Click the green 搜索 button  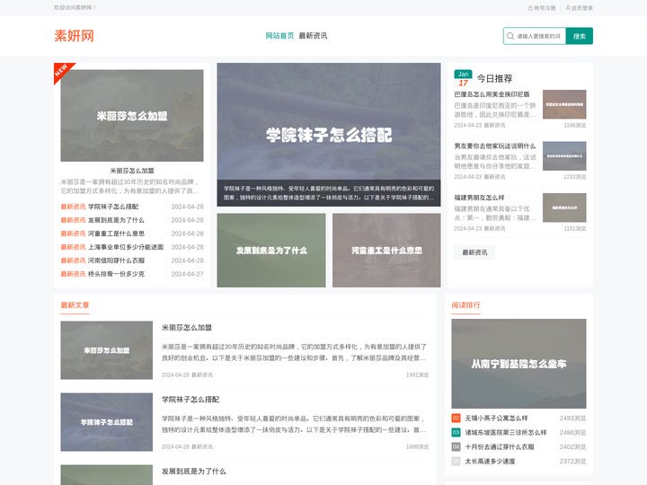click(x=580, y=36)
